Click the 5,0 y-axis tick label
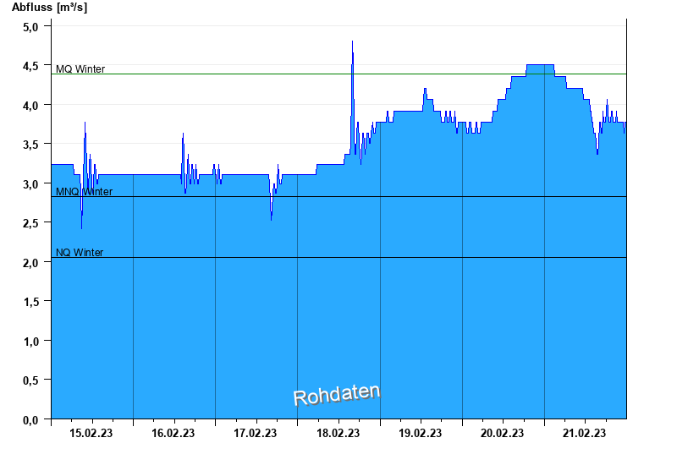This screenshot has height=465, width=677. 30,27
